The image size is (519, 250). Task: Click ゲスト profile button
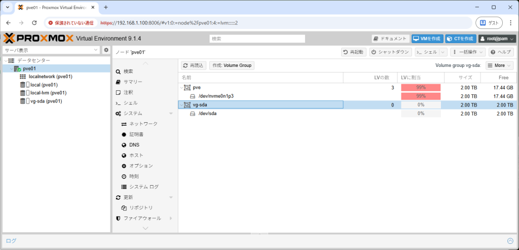489,23
